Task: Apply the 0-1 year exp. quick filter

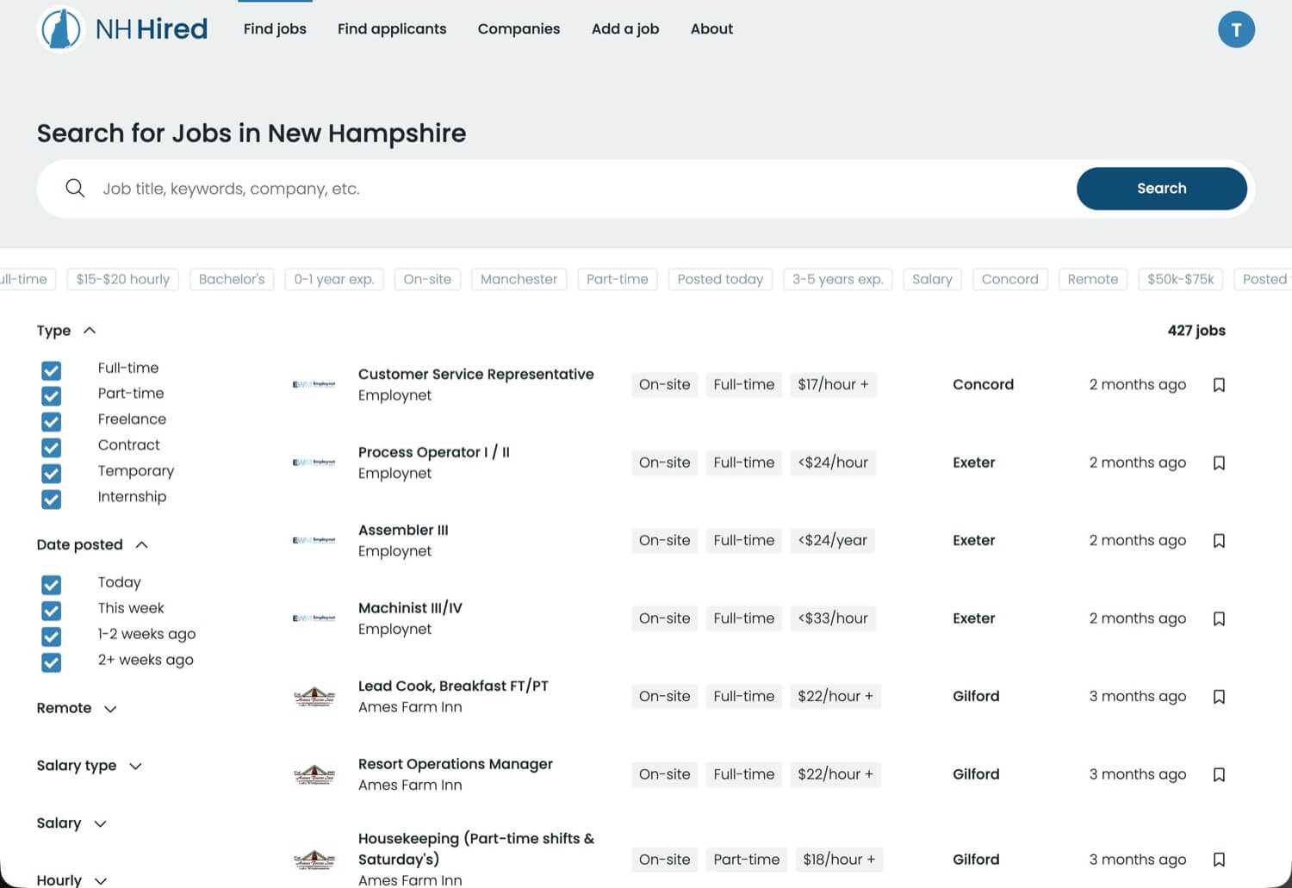Action: click(x=334, y=279)
